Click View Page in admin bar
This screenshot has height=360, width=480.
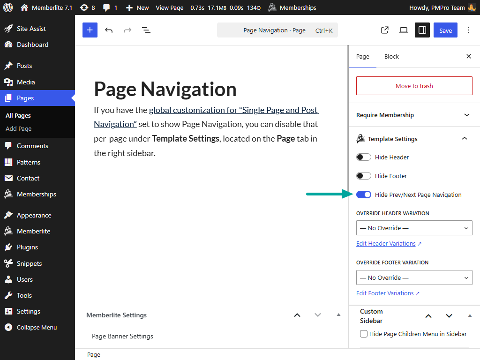coord(170,7)
